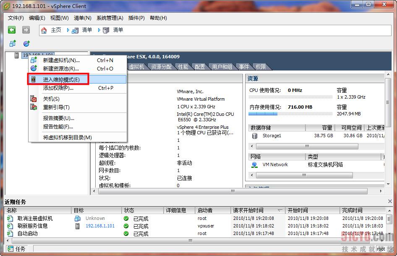Click the 内存使用情况 usage bar
The height and width of the screenshot is (256, 397).
[290, 114]
